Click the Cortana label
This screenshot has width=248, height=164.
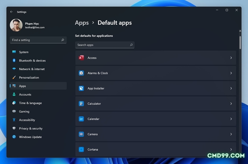[x=93, y=149]
